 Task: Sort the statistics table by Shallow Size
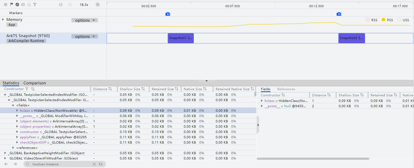pos(143,89)
